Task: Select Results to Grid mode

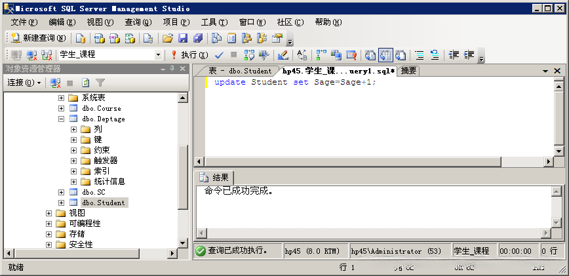Action: (385, 55)
